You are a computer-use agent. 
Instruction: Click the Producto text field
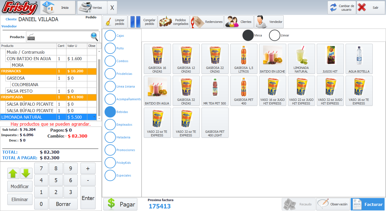pyautogui.click(x=63, y=37)
